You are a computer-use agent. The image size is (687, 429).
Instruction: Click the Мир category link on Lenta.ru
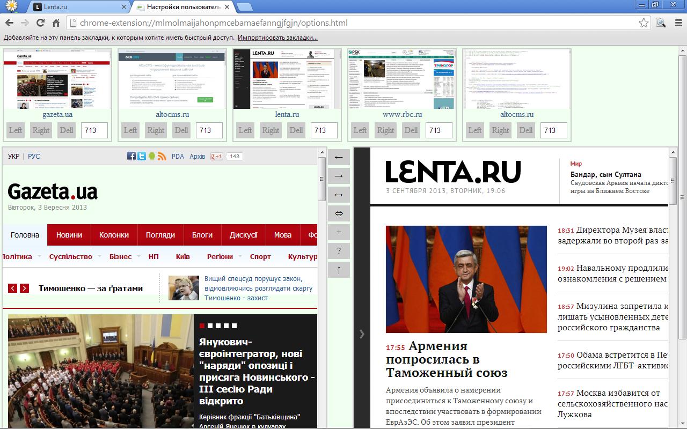click(576, 164)
